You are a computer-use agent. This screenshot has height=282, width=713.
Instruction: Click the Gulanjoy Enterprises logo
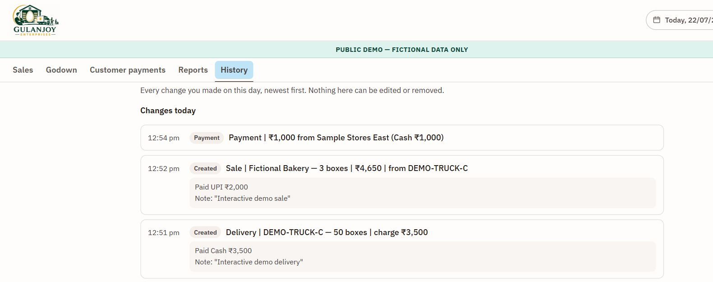pos(35,20)
